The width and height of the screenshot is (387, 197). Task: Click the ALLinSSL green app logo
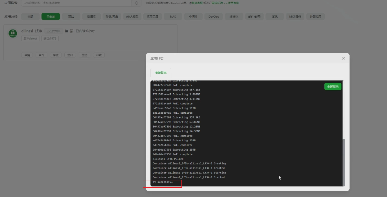pos(12,33)
